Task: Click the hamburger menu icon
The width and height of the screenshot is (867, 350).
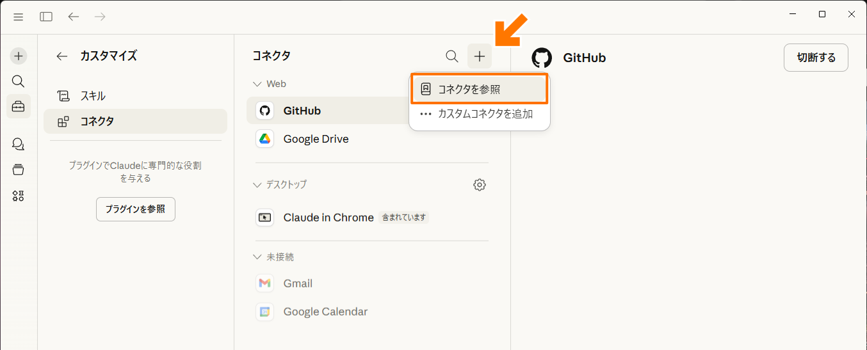Action: click(x=18, y=17)
